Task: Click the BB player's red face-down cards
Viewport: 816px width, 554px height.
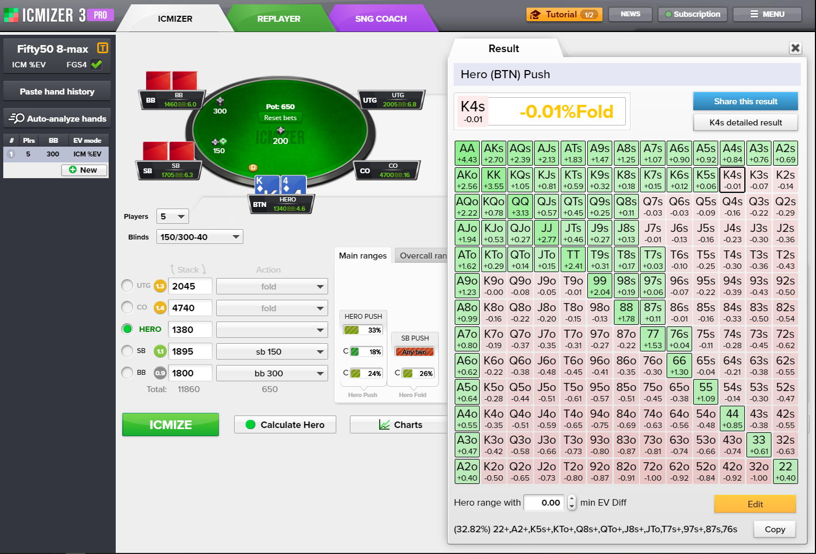Action: tap(172, 80)
